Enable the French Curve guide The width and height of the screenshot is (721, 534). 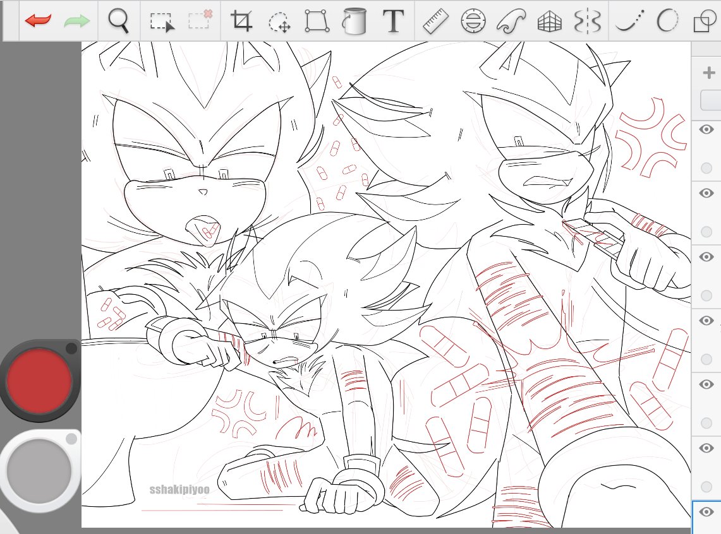point(511,21)
